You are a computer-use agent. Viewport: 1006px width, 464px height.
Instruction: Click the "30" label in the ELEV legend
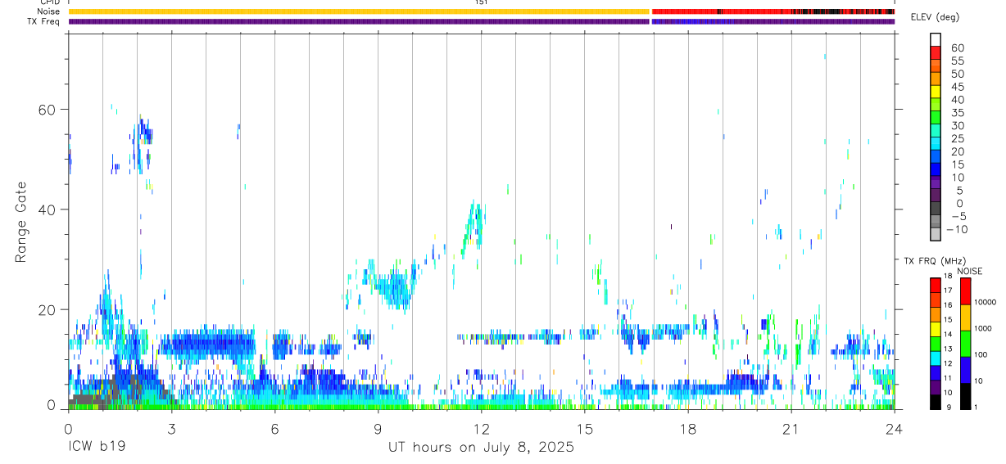(958, 126)
